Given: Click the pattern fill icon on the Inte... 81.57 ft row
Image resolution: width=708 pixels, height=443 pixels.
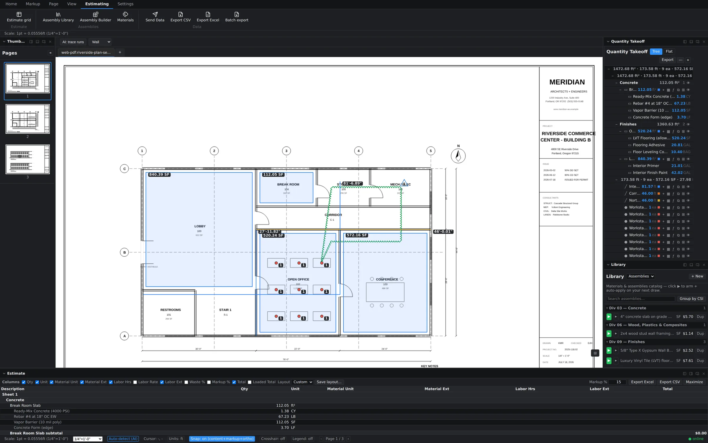Looking at the screenshot, I should pos(668,187).
